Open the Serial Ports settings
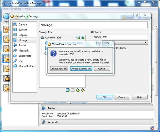160x132 pixels. point(25,56)
